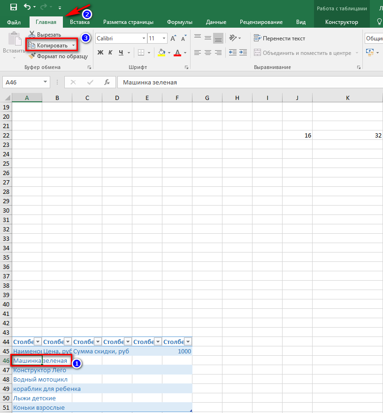Increase font size with large A icon
Viewport: 383px width, 413px height.
coord(173,38)
